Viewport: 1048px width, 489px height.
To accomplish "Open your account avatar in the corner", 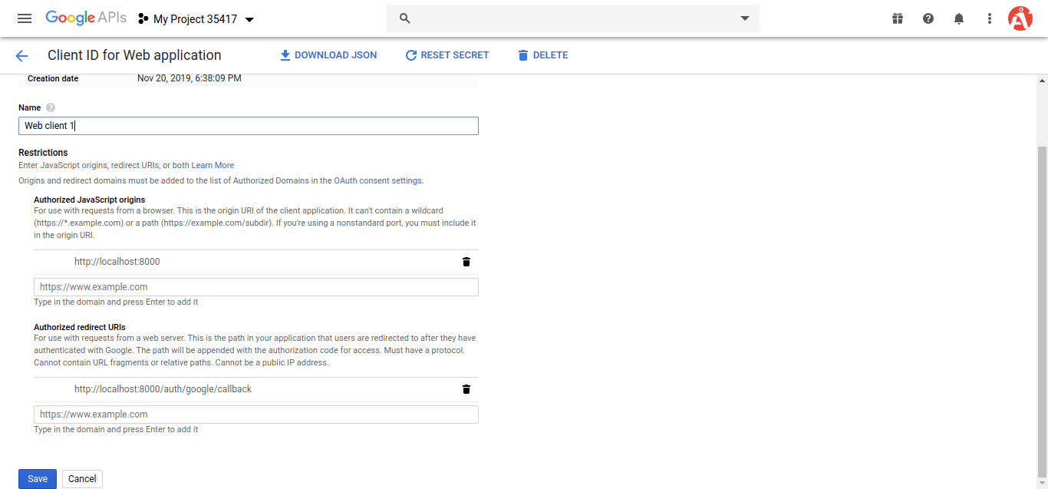I will (x=1020, y=18).
